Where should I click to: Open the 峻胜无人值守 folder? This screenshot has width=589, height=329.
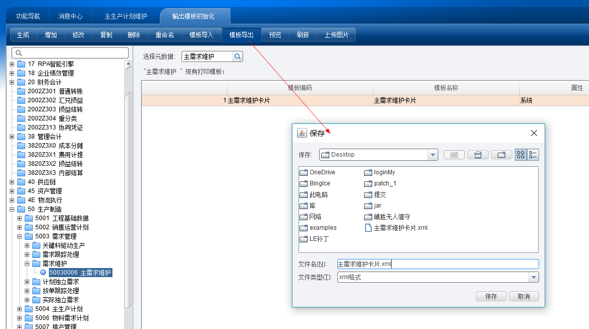pos(387,217)
